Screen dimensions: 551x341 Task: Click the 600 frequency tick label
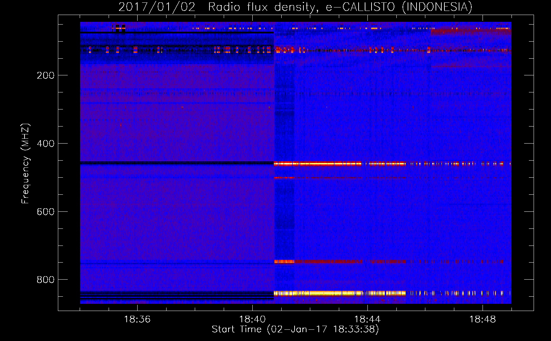point(46,212)
